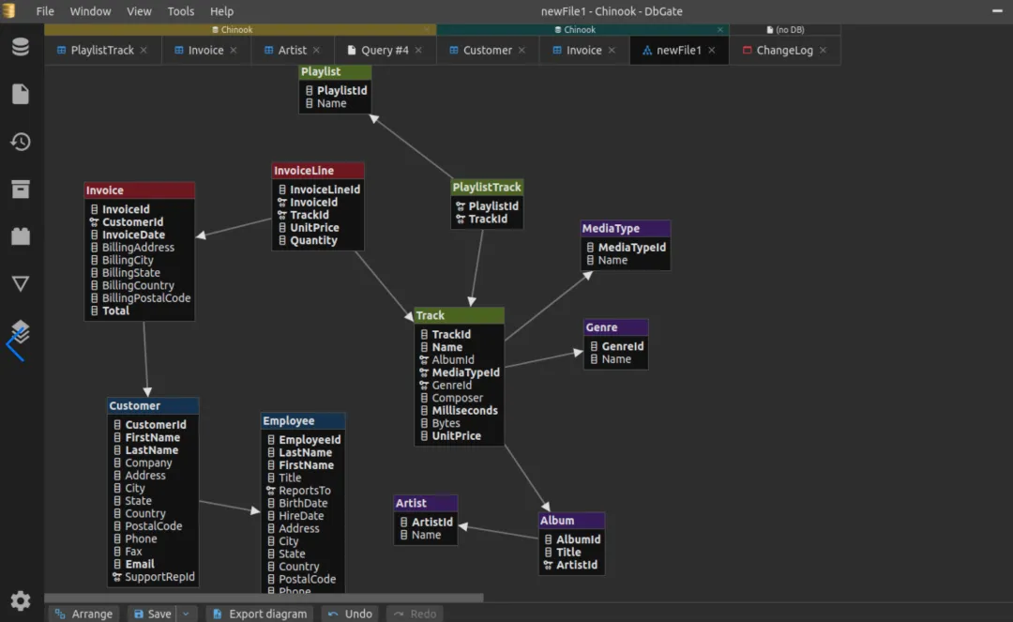
Task: Open the cell data view triangle icon
Action: pyautogui.click(x=20, y=283)
